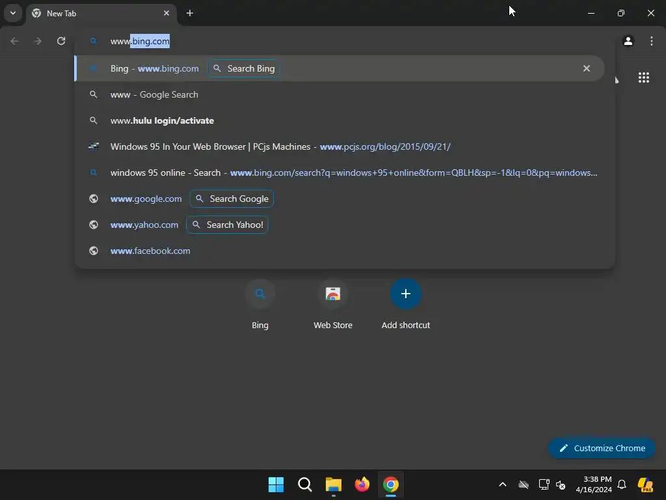Select the www.facebook.com suggestion

[x=345, y=251]
